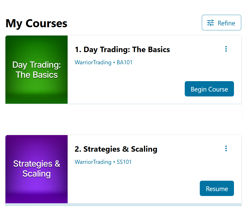Click the BA101 course code

tap(124, 62)
